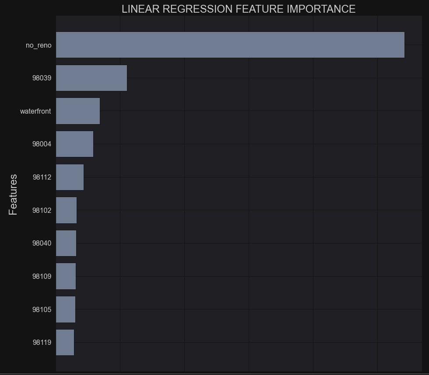Click the no_reno bar in the chart
This screenshot has width=429, height=375.
point(230,45)
